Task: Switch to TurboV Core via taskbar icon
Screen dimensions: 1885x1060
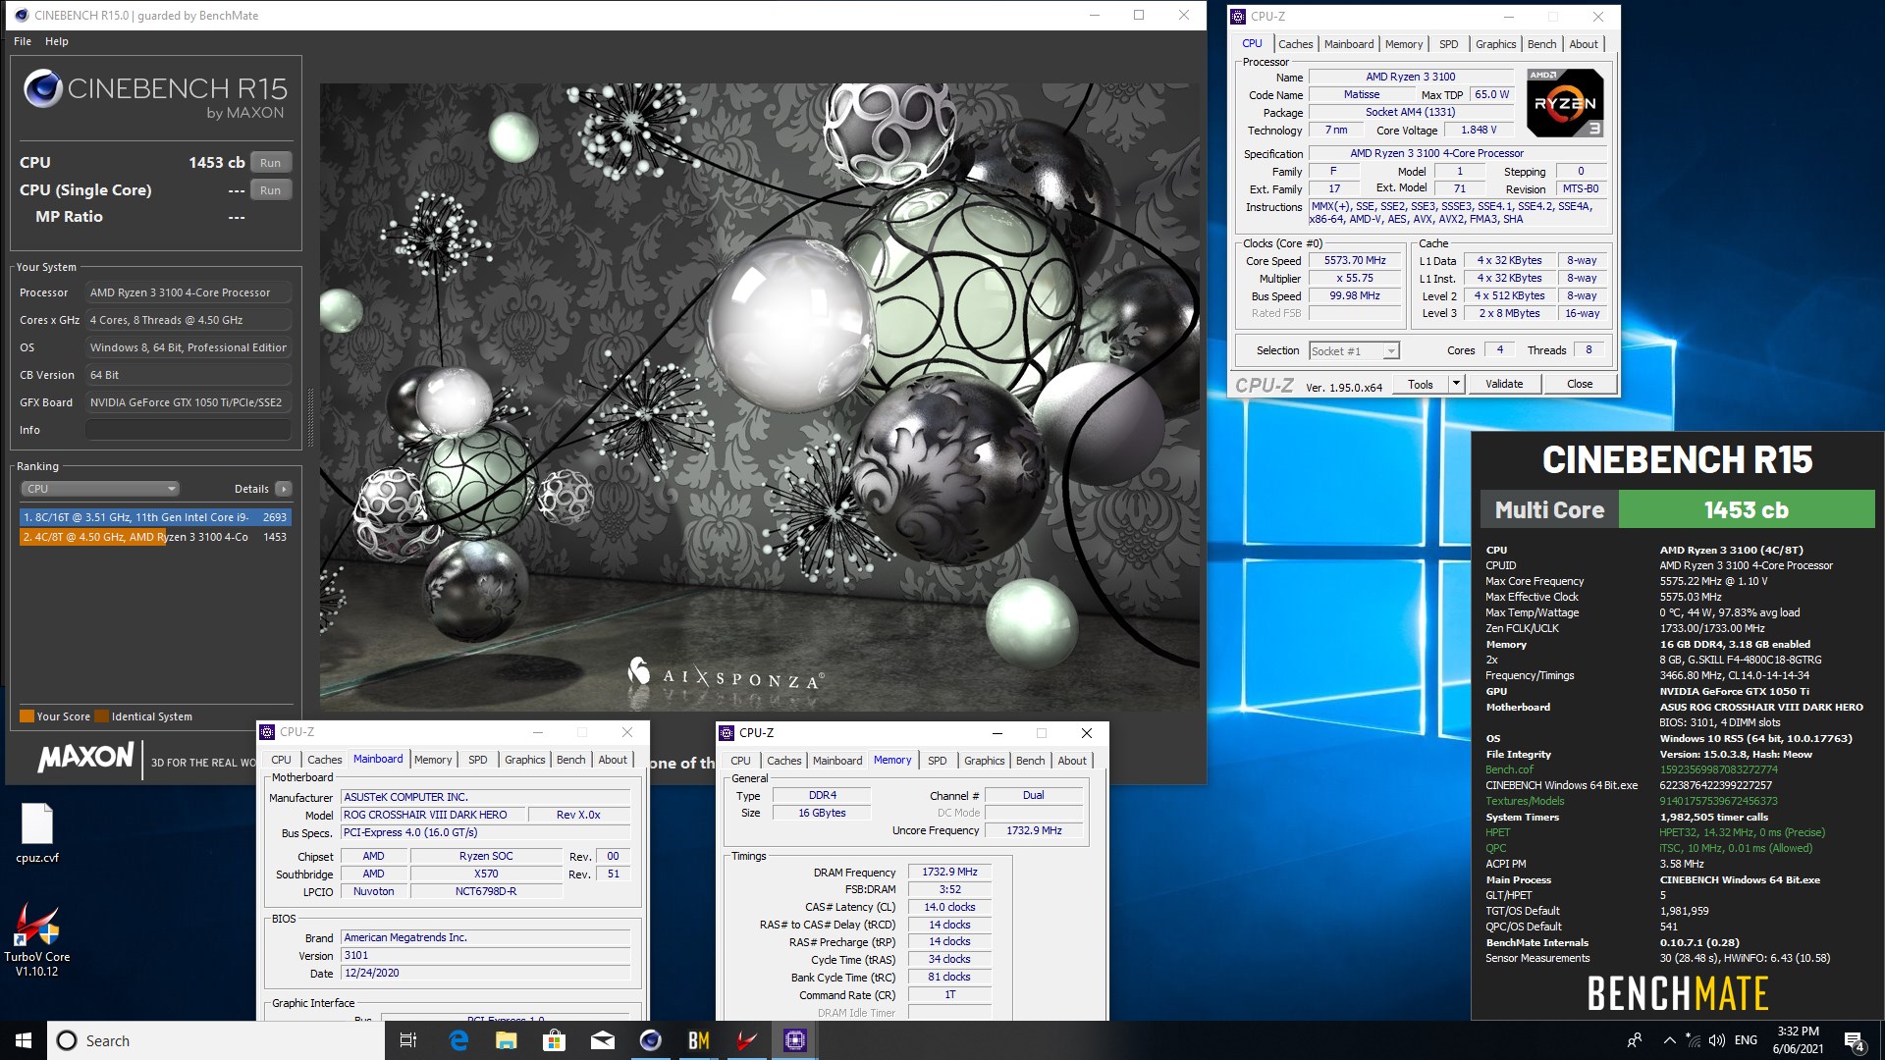Action: pyautogui.click(x=746, y=1040)
